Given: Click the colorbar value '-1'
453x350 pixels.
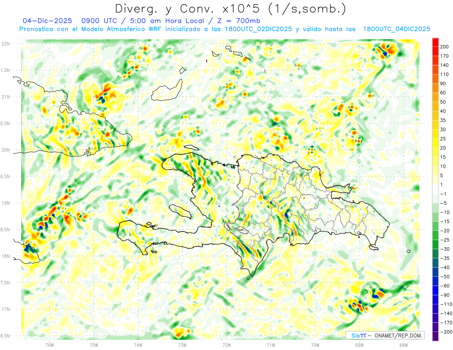Looking at the screenshot, I should tap(442, 194).
